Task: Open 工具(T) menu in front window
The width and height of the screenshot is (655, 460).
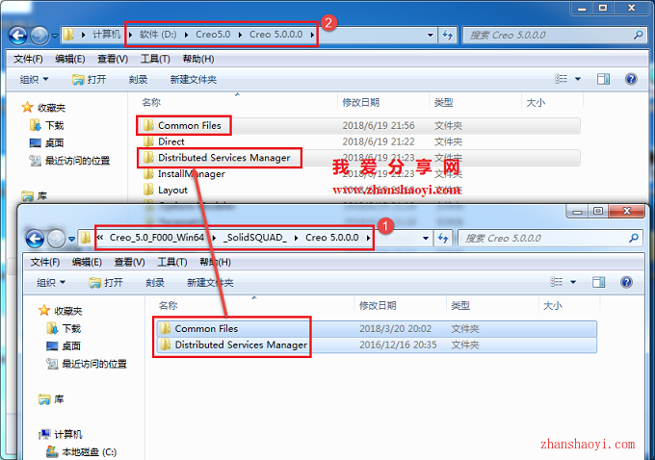Action: coord(172,262)
